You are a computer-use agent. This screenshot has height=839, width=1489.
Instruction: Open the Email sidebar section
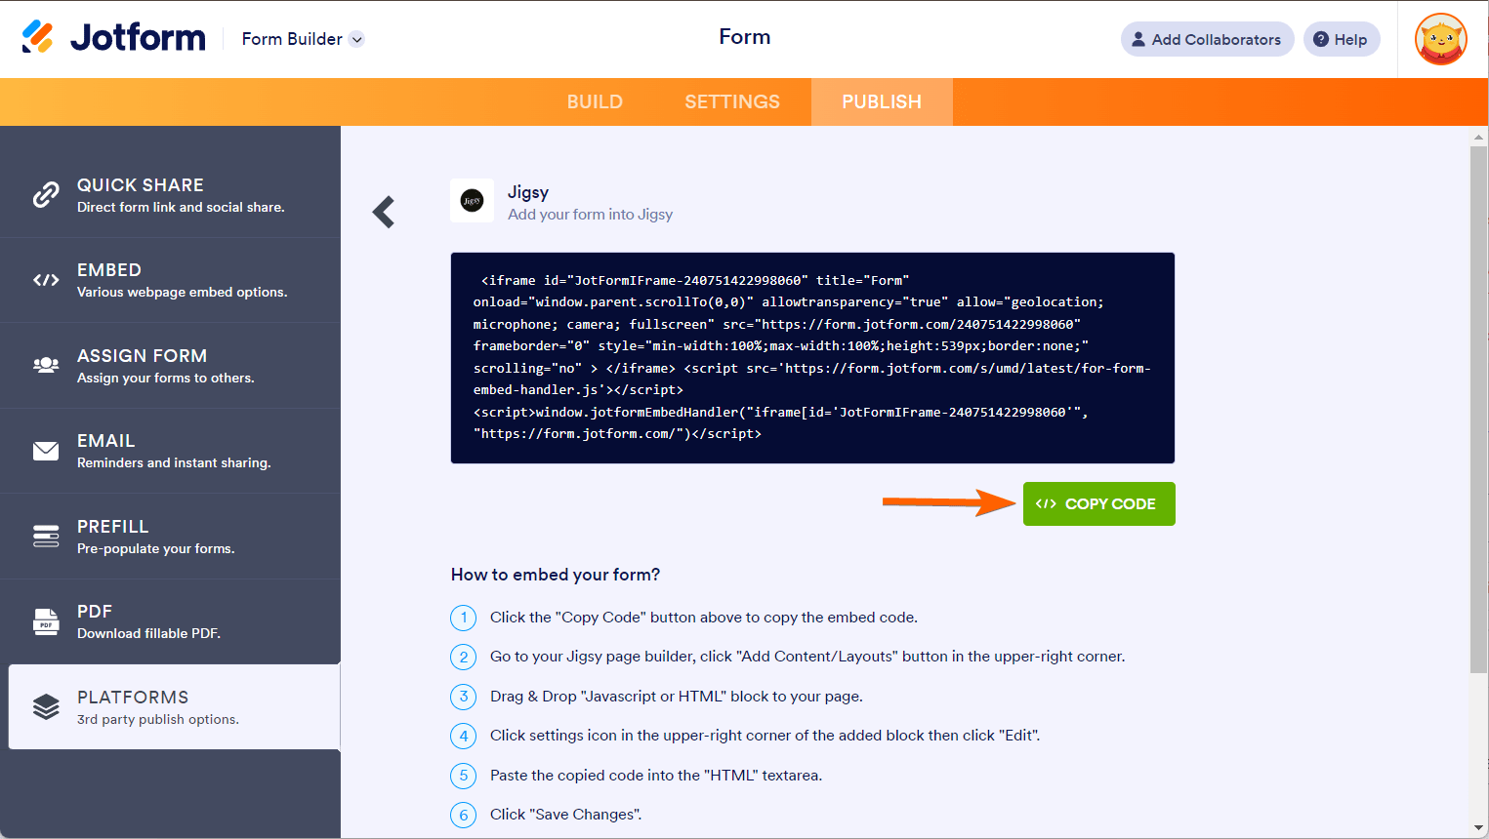point(170,451)
